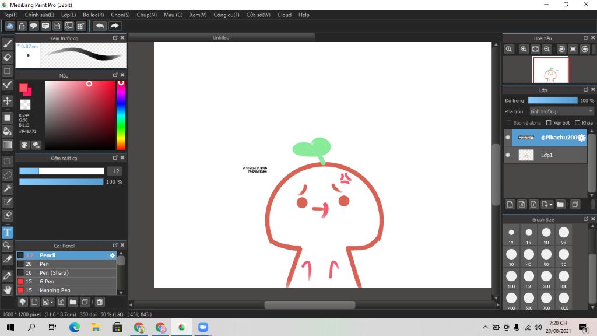Select the Pen brush in list

(x=66, y=264)
